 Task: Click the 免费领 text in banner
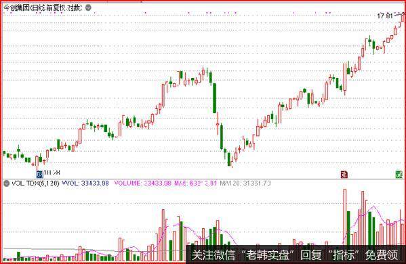click(x=382, y=255)
